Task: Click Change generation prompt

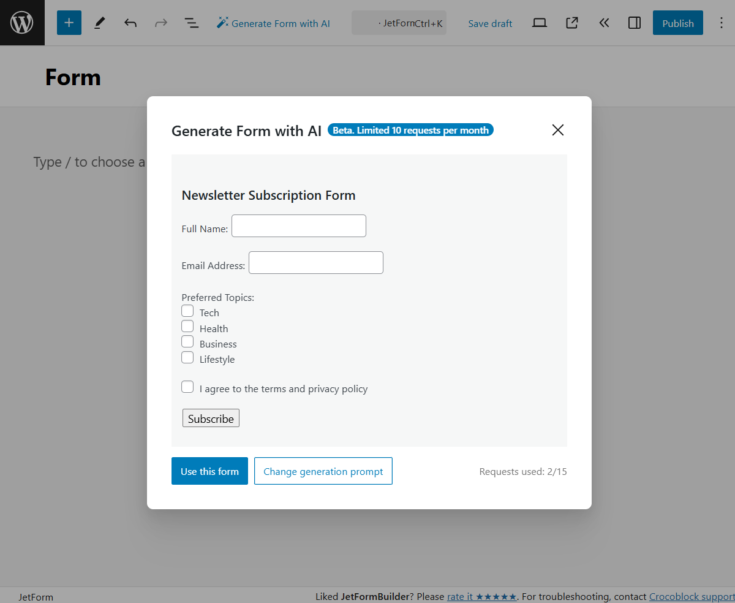Action: pos(323,471)
